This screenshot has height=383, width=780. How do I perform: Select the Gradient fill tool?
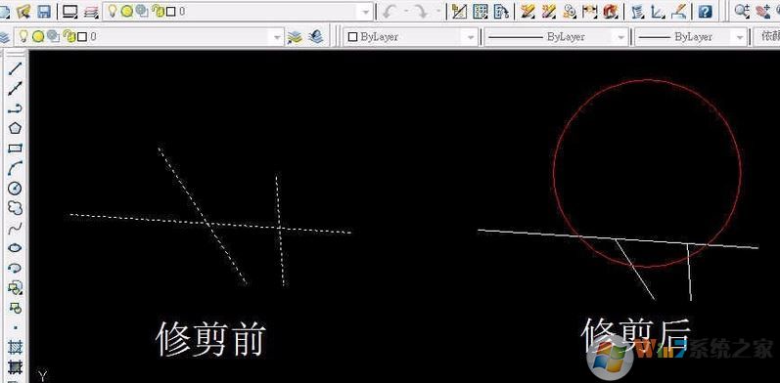pos(16,366)
